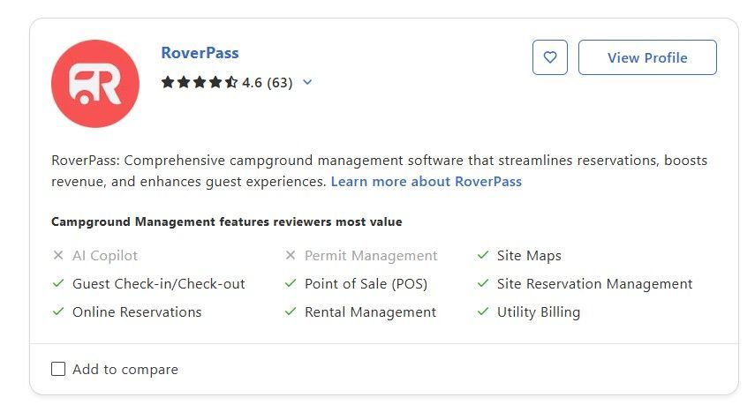Screen dimensions: 755x420
Task: Save RoverPass with the heart icon
Action: pos(550,57)
